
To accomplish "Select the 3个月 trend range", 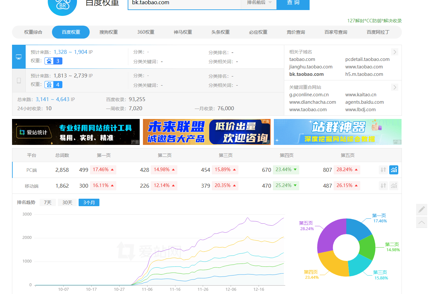I will pos(89,203).
